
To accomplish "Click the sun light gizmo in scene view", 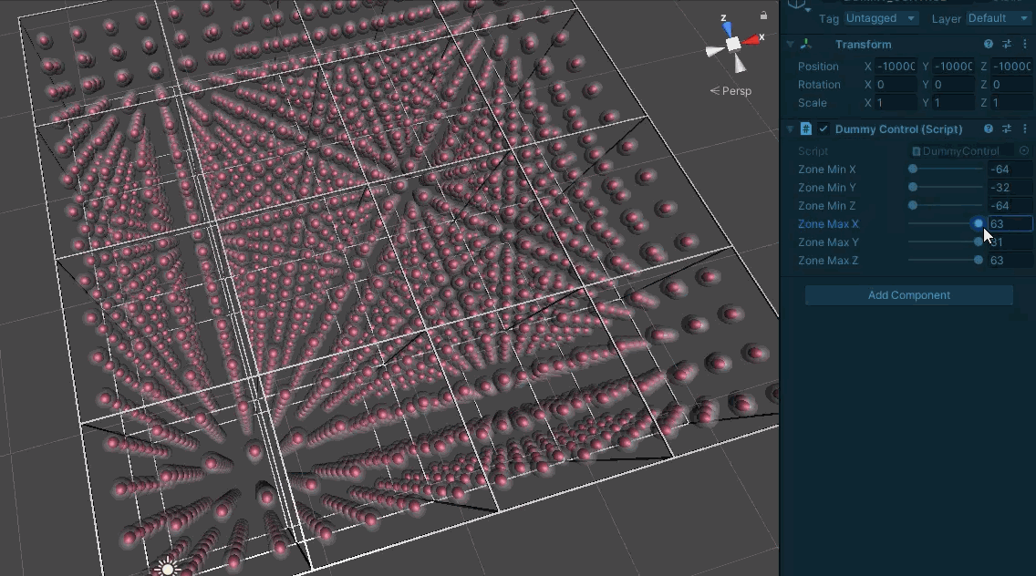I will click(167, 568).
